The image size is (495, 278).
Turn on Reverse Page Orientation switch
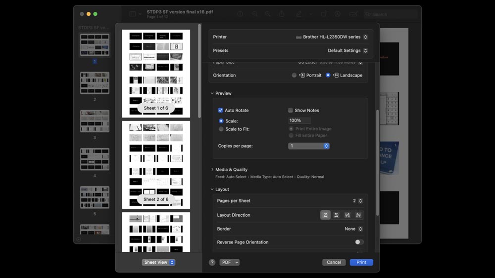359,242
